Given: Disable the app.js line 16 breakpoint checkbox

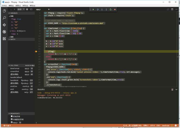Looking at the screenshot, I should click(12, 123).
